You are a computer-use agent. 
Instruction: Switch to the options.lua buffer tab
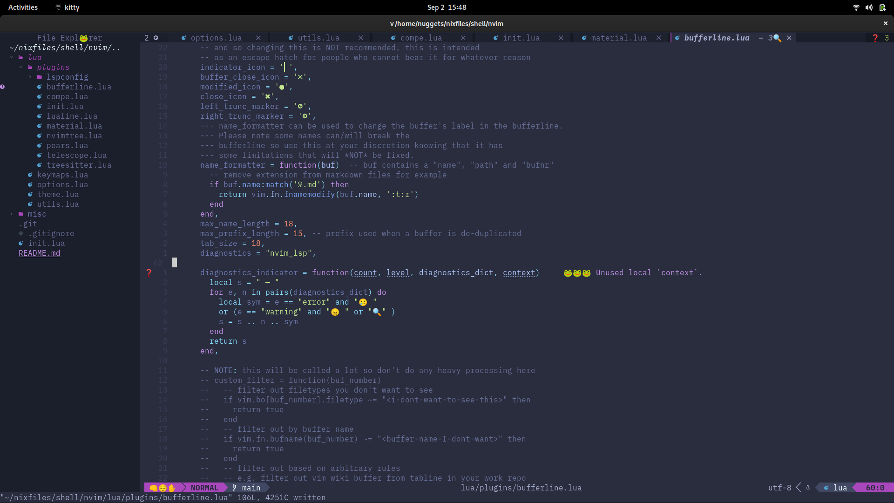[x=216, y=38]
